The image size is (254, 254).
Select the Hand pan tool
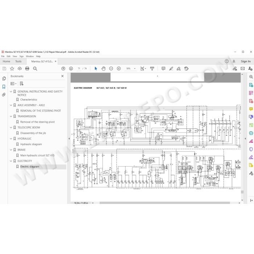pyautogui.click(x=103, y=69)
